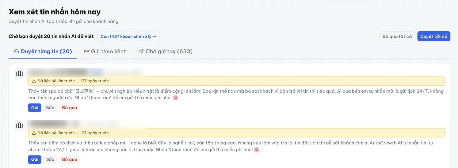Click warning icon in second 127 ngày trước banner
Viewport: 458px width, 168px height.
click(34, 133)
